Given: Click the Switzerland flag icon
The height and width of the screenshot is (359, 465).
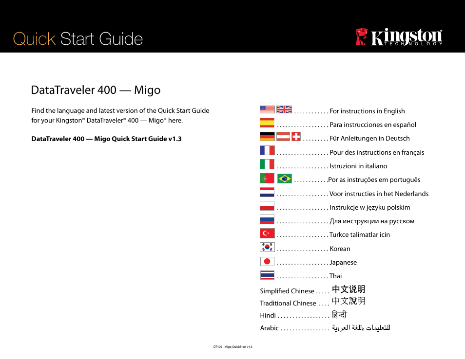Looking at the screenshot, I should (296, 136).
